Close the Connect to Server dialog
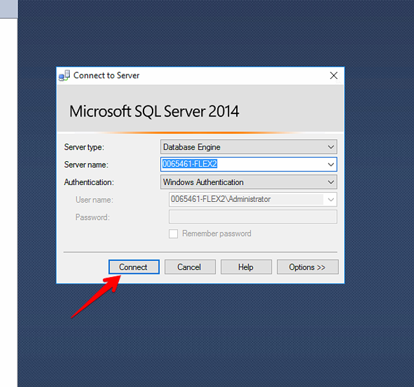The height and width of the screenshot is (387, 414). pyautogui.click(x=334, y=76)
